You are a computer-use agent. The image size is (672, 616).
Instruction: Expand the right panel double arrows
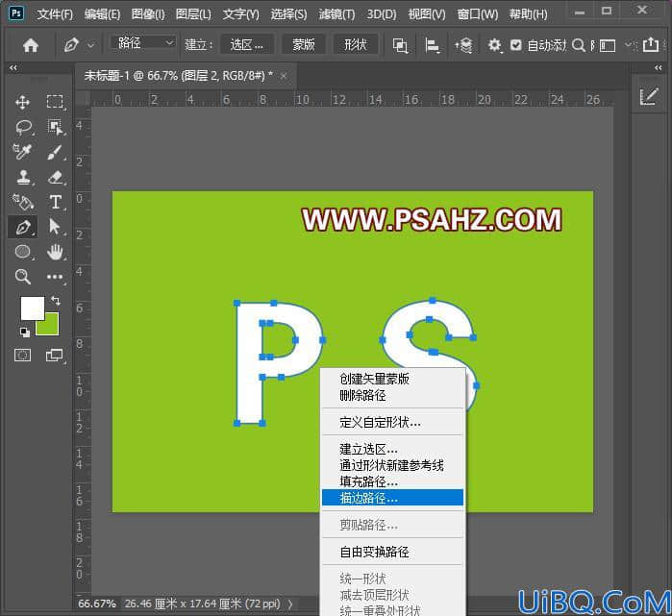pyautogui.click(x=659, y=67)
